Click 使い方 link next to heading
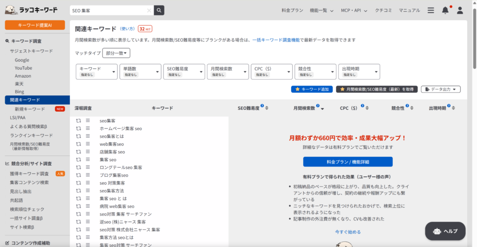This screenshot has width=477, height=247. tap(127, 29)
